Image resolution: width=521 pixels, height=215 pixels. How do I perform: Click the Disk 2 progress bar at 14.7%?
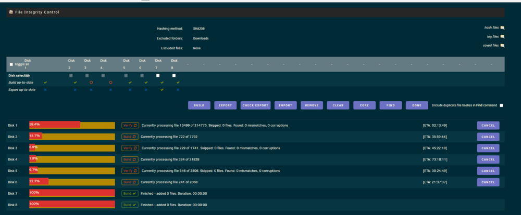click(x=72, y=136)
